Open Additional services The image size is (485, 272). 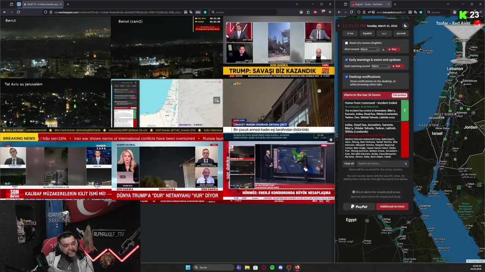(x=392, y=207)
